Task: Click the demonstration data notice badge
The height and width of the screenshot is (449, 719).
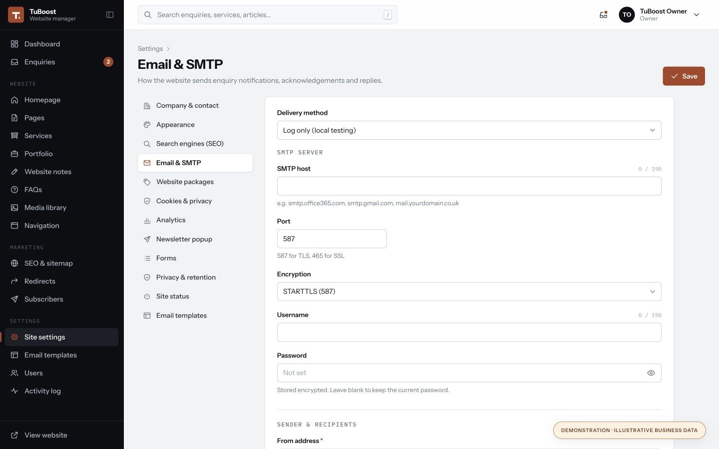Action: point(629,431)
